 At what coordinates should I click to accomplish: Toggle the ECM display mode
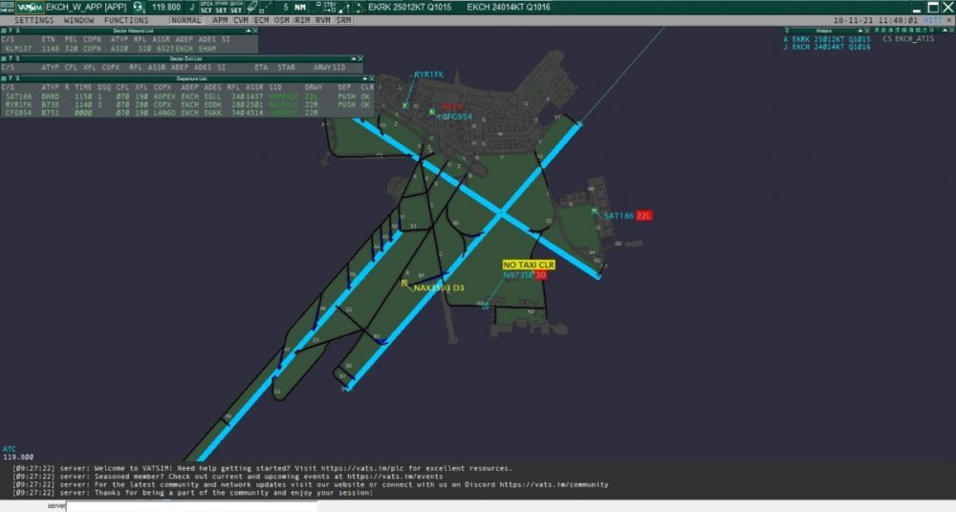[261, 20]
